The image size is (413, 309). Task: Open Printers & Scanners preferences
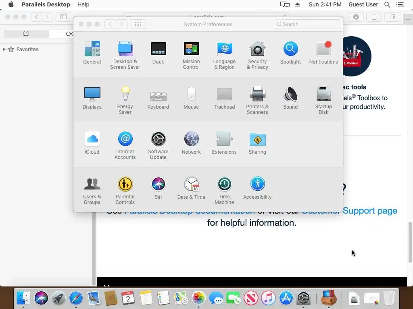pos(257,100)
